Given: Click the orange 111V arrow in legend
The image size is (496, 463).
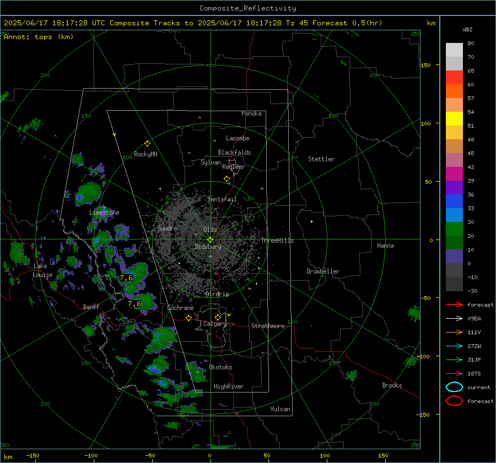Looking at the screenshot, I should [x=454, y=332].
